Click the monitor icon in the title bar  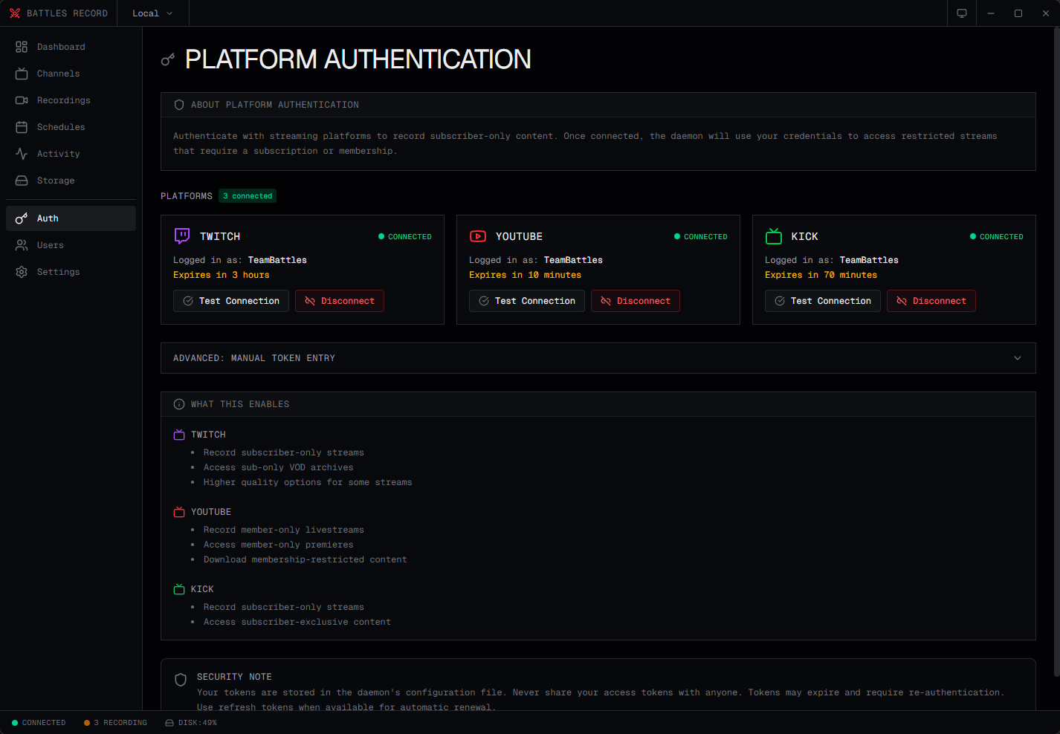961,13
